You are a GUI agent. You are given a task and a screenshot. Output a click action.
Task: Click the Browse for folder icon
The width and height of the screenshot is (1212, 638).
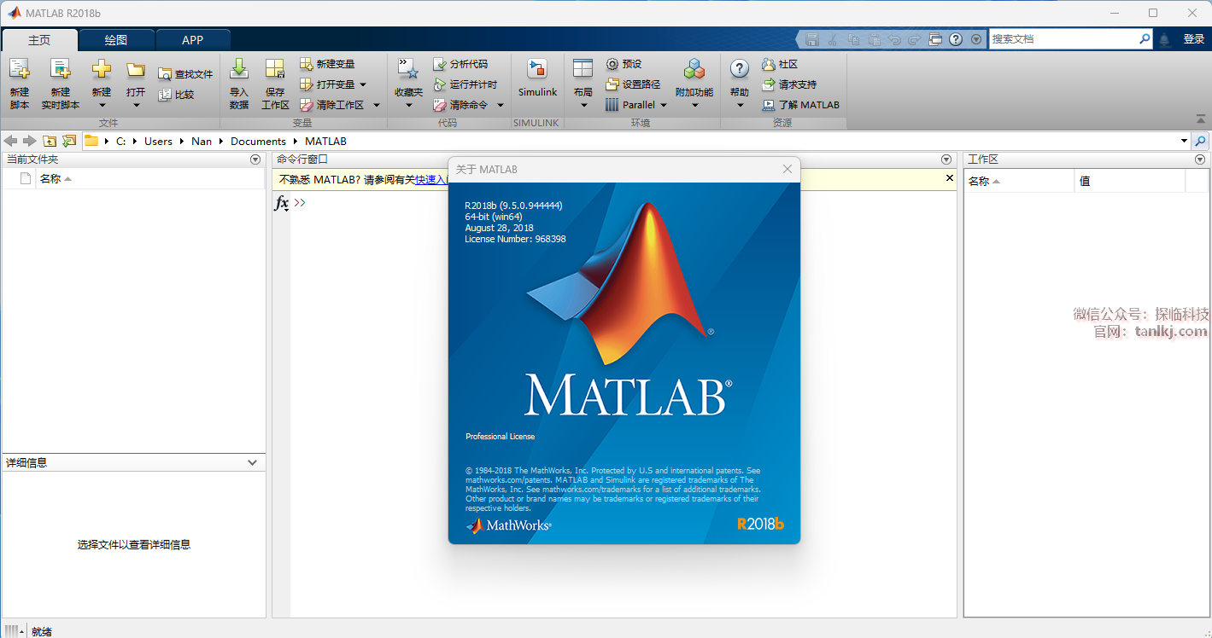click(68, 141)
